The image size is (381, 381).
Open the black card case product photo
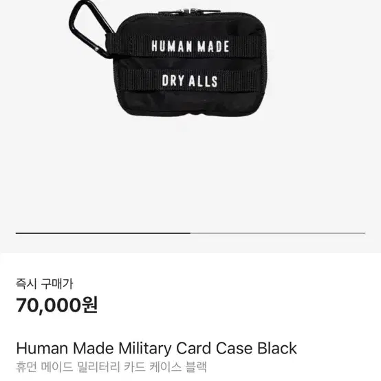tap(168, 58)
